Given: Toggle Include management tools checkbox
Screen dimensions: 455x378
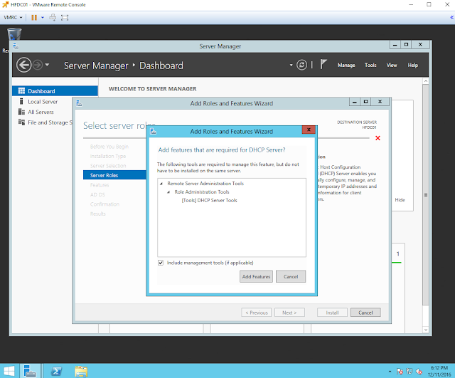Looking at the screenshot, I should (x=161, y=263).
